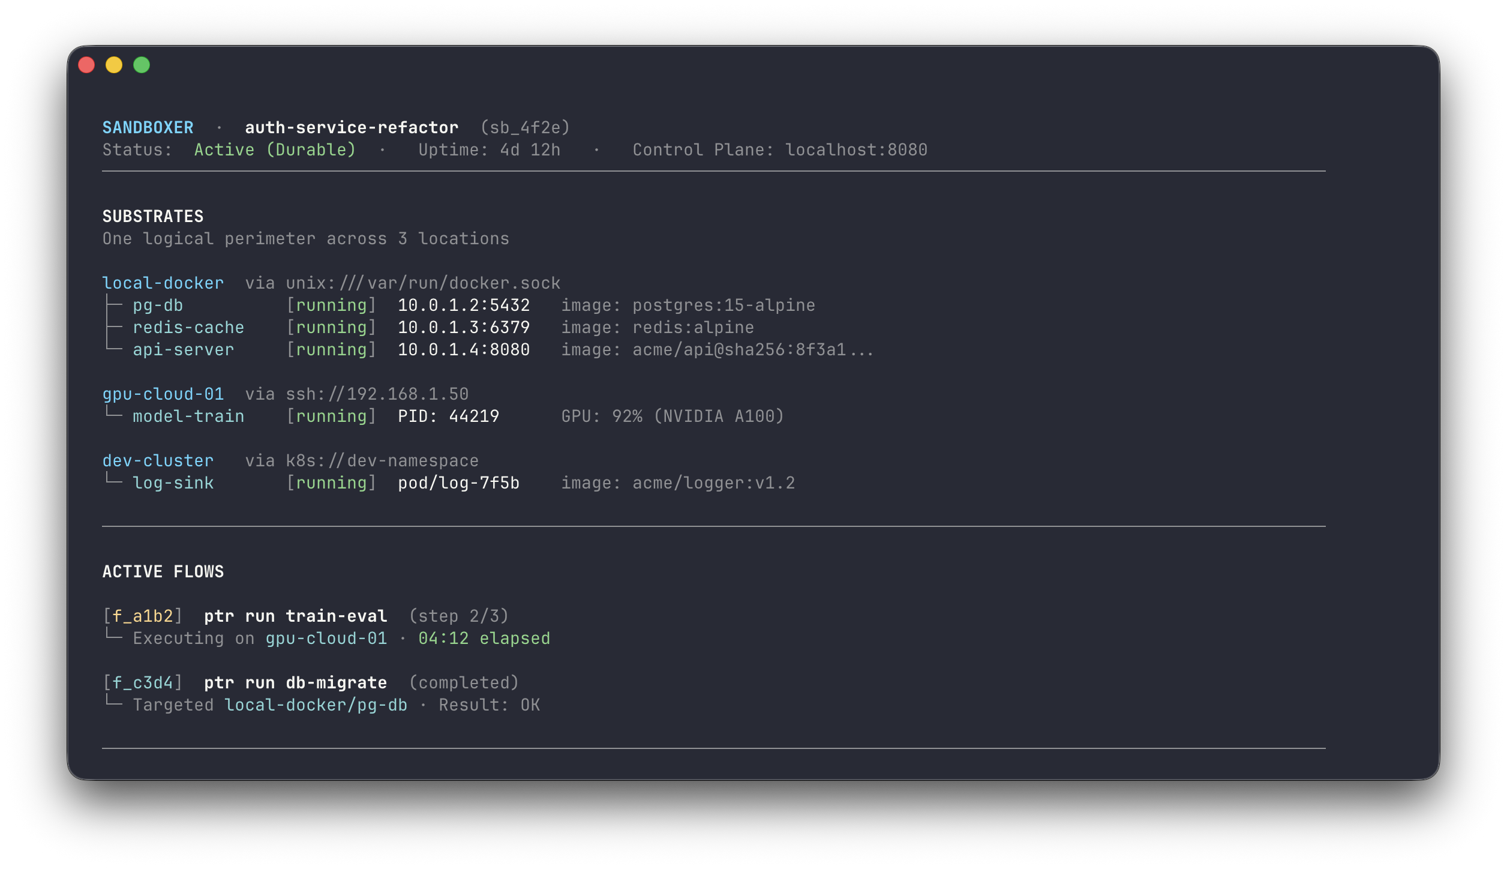The image size is (1507, 869).
Task: Click the red close window button
Action: coord(86,65)
